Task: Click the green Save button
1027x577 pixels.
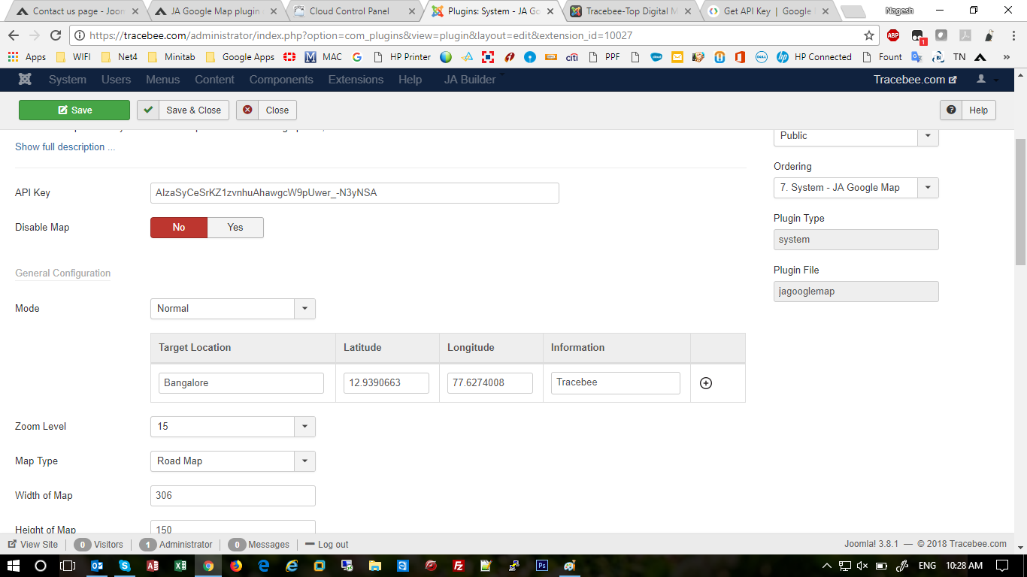Action: (74, 110)
